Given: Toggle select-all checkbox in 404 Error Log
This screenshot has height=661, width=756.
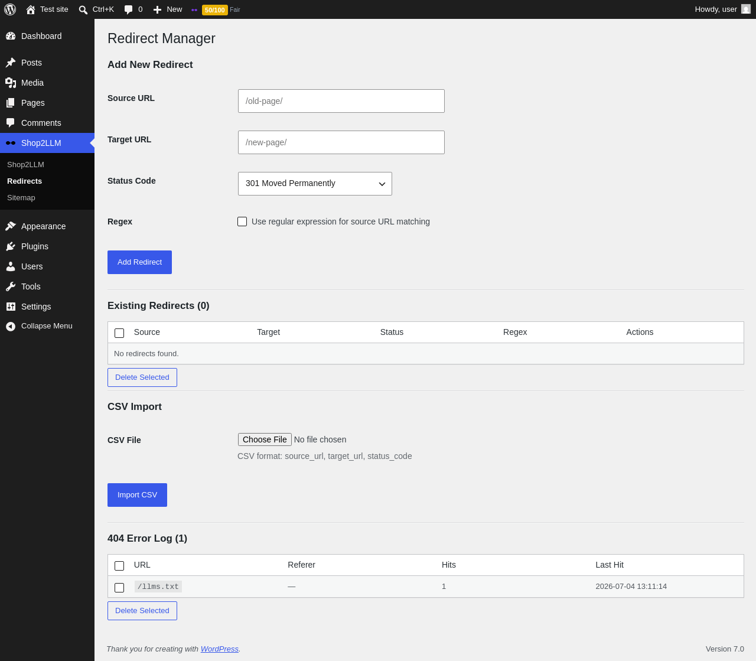Looking at the screenshot, I should (119, 566).
